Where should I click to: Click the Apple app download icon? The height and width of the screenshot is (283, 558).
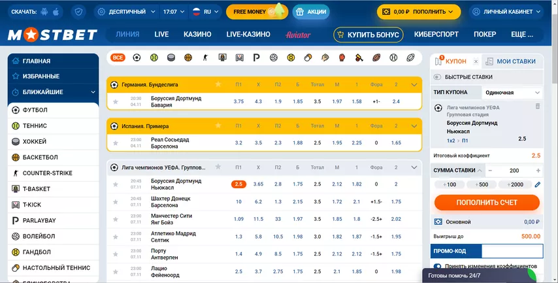tap(56, 12)
